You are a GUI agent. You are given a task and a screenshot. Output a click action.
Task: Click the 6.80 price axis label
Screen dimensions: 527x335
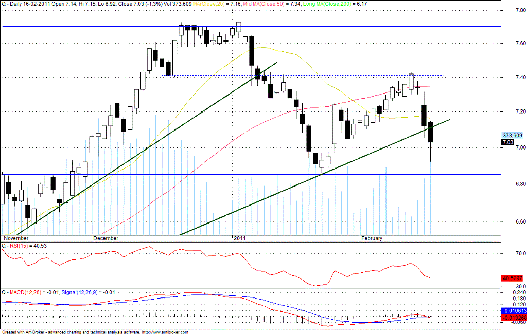coord(520,184)
